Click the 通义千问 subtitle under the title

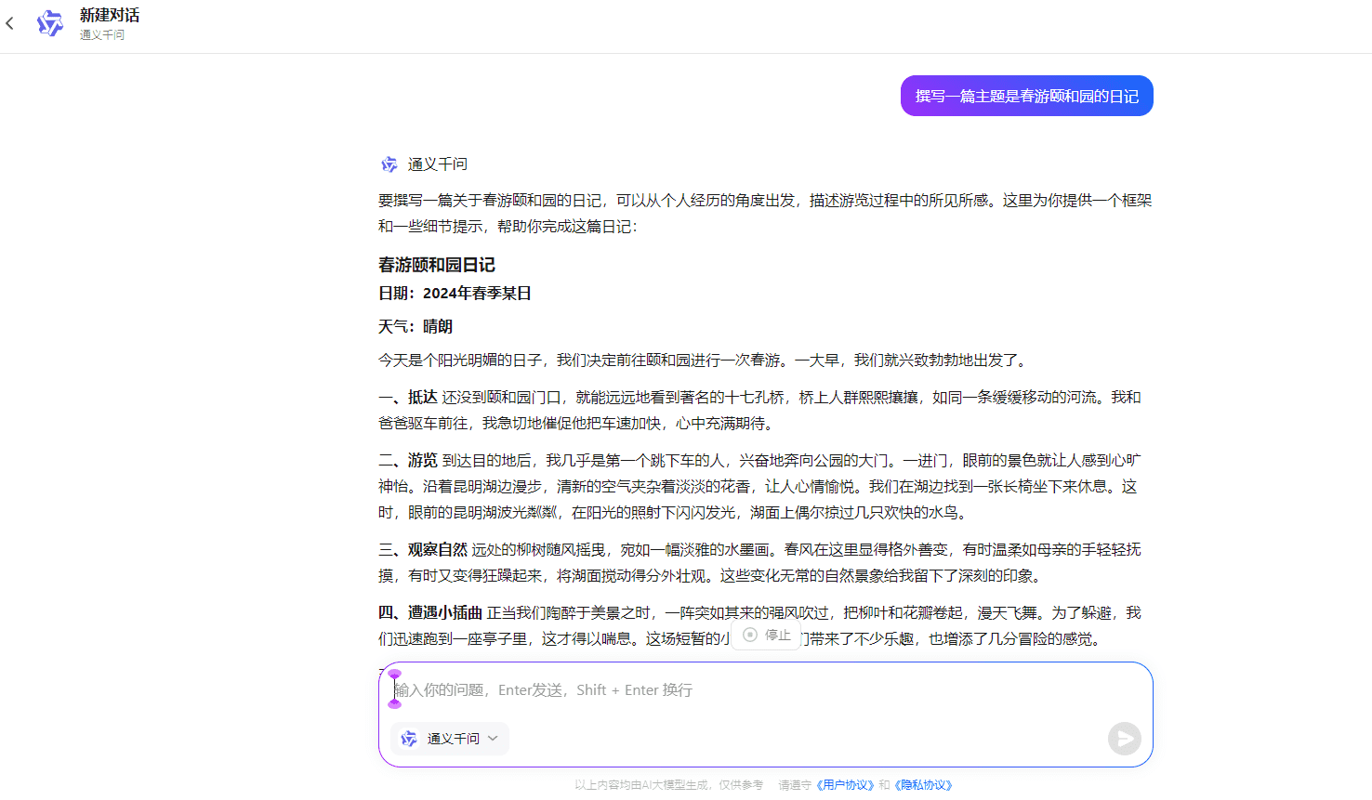click(102, 35)
